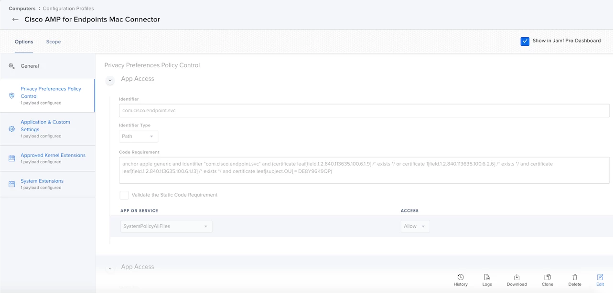Click the General gear icon in sidebar

[12, 66]
